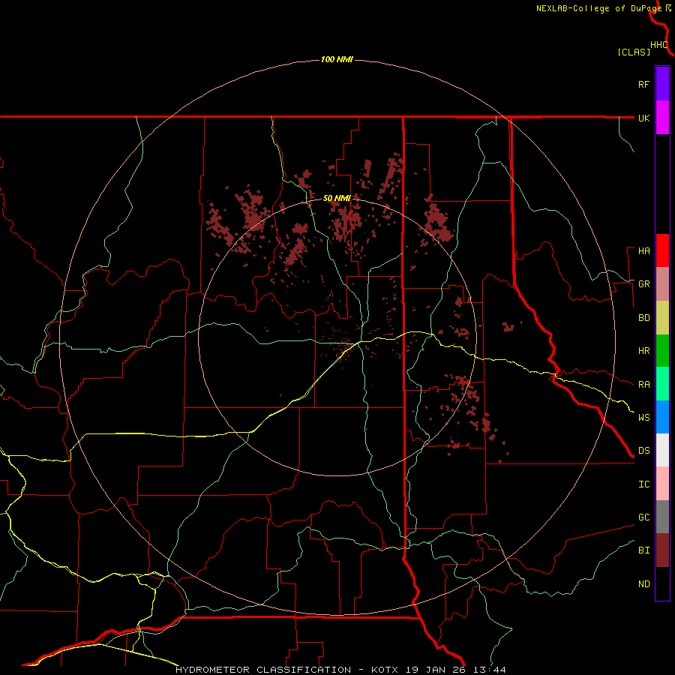Click the magenta UK color swatch
Viewport: 675px width, 675px height.
tap(662, 118)
